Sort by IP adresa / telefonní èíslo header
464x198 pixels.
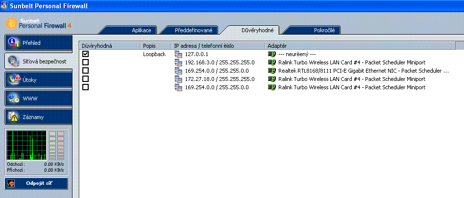pyautogui.click(x=218, y=46)
